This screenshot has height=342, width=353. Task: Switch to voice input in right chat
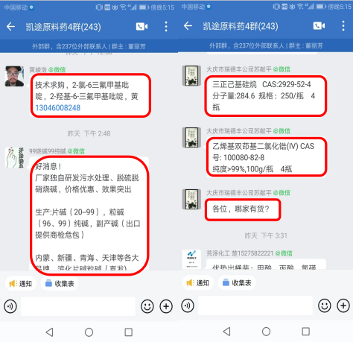point(188,305)
